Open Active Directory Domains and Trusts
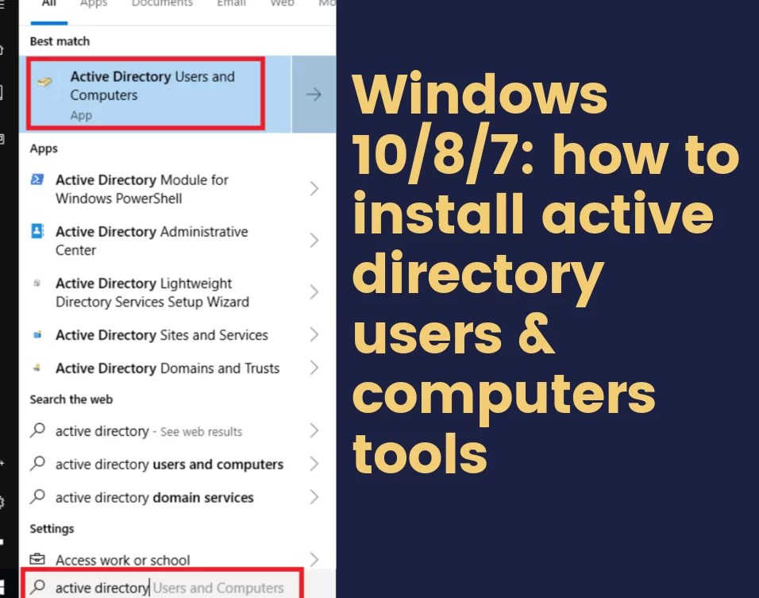 pyautogui.click(x=168, y=368)
